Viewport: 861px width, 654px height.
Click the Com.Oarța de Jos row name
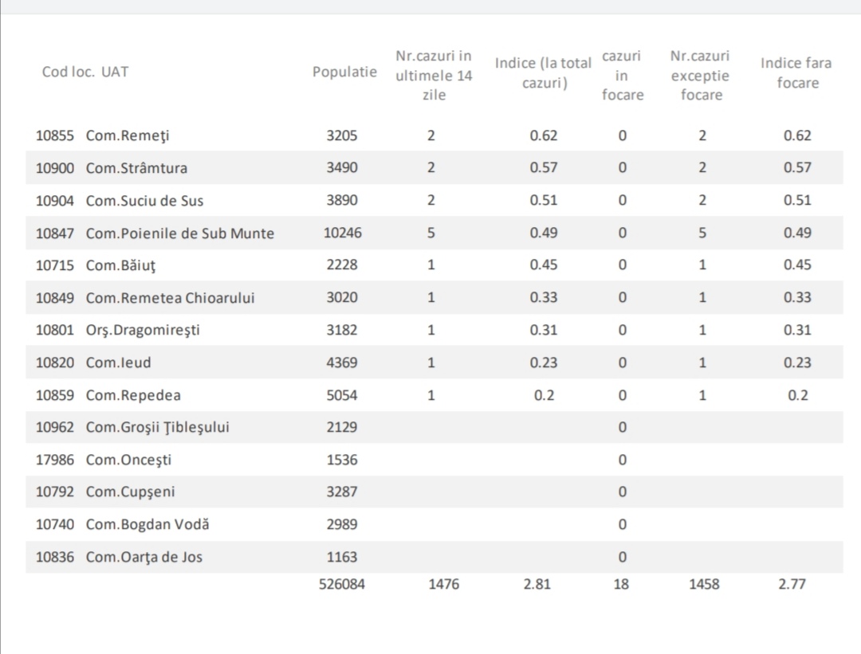[x=143, y=557]
